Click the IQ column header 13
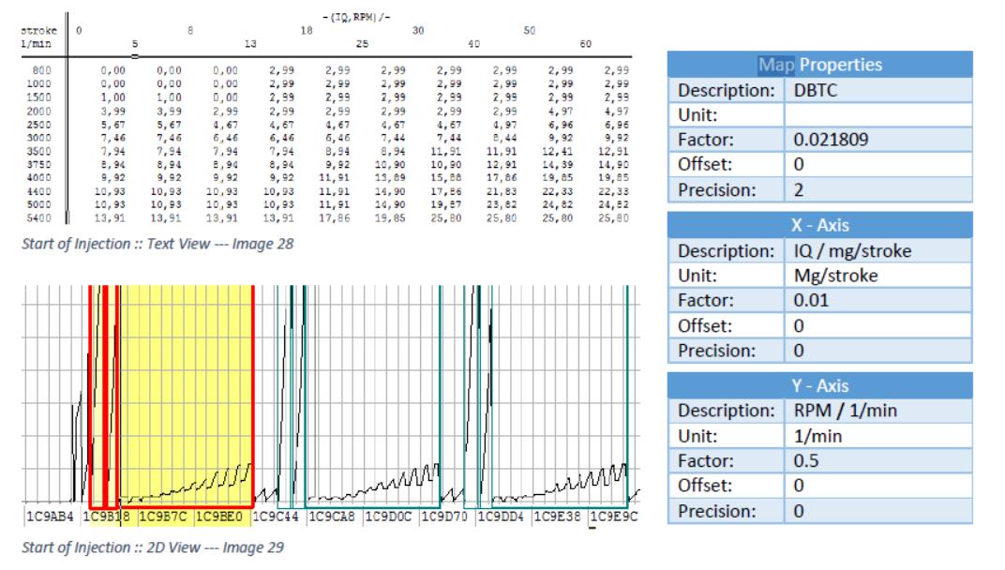Viewport: 1005px width, 570px height. click(250, 44)
